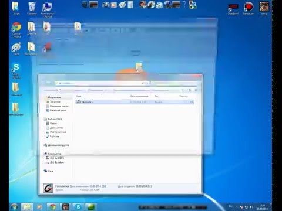This screenshot has height=211, width=282.
Task: Click the notepad icon in the top dock
Action: coord(130,5)
